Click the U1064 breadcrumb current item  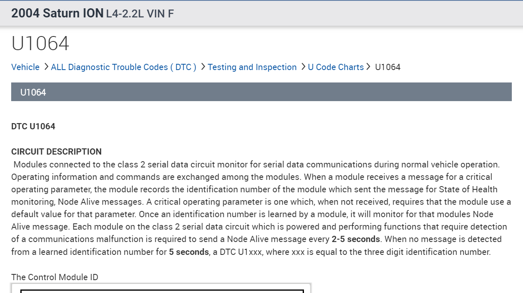388,67
